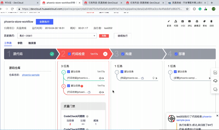Run the first code check task play icon
The image size is (219, 130).
(103, 78)
